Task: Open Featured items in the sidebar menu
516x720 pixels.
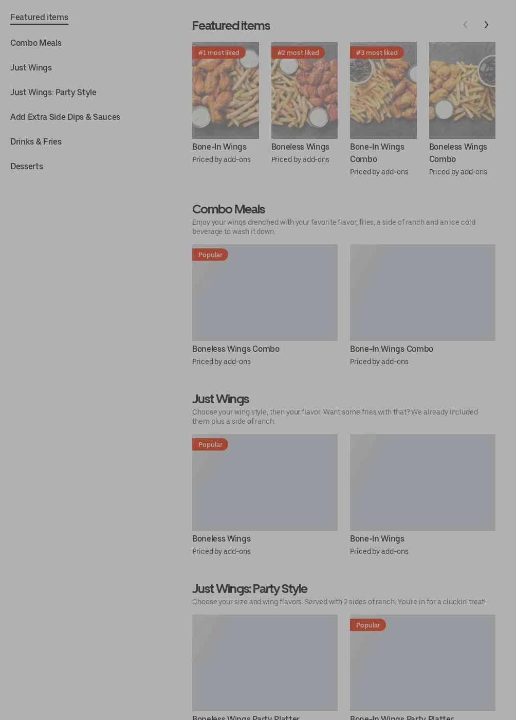Action: click(x=39, y=17)
